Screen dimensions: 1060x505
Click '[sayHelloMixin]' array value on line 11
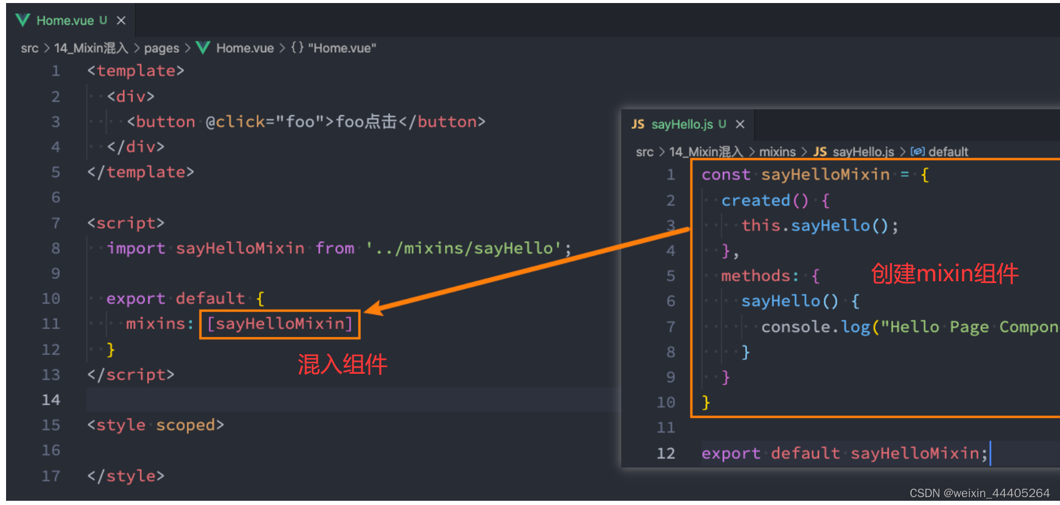click(x=280, y=324)
